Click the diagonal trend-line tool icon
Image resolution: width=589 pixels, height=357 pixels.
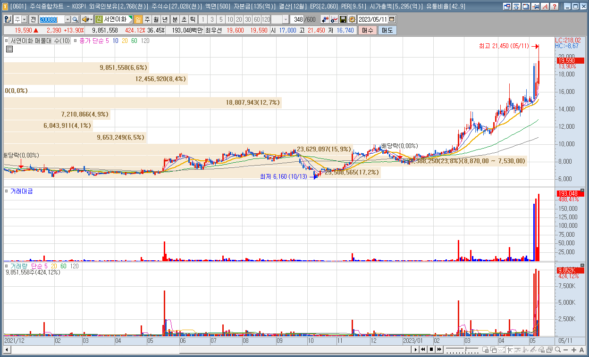(x=533, y=349)
